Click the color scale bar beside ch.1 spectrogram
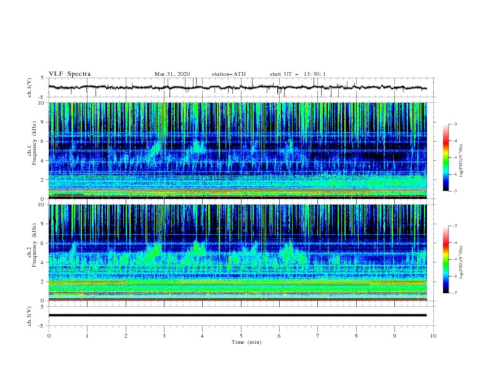The height and width of the screenshot is (377, 488). tap(445, 158)
